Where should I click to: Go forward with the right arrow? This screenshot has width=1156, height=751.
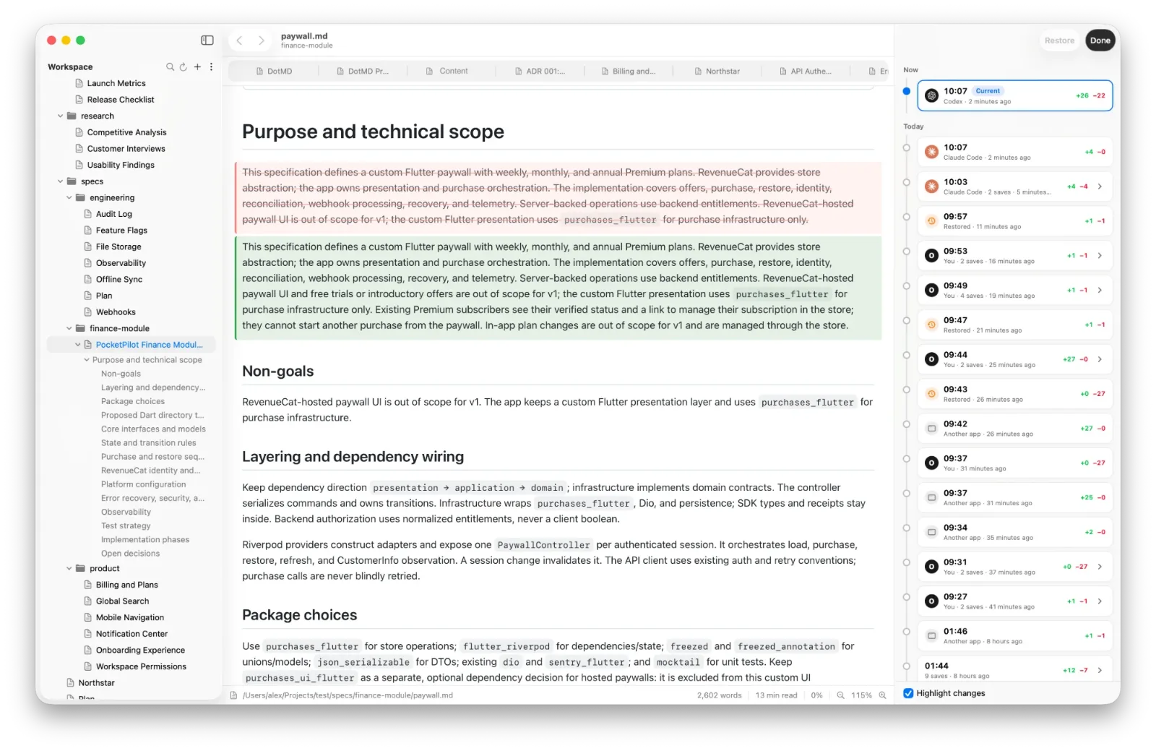click(262, 40)
